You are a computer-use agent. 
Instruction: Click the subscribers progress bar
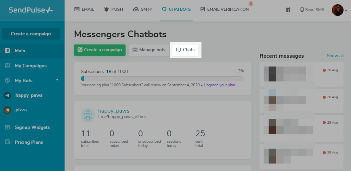click(x=162, y=79)
